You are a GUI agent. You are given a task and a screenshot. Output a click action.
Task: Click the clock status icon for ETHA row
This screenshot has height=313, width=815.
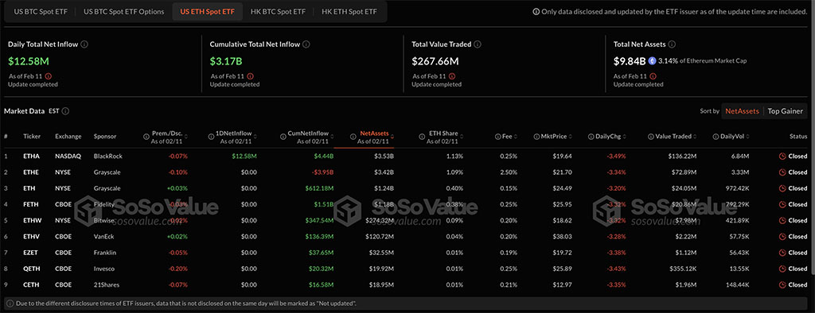pos(782,156)
